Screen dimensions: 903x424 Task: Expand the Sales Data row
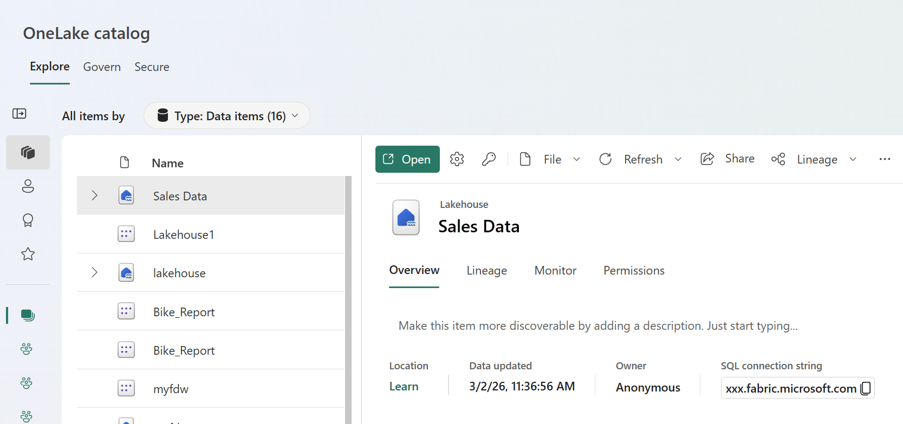click(95, 195)
